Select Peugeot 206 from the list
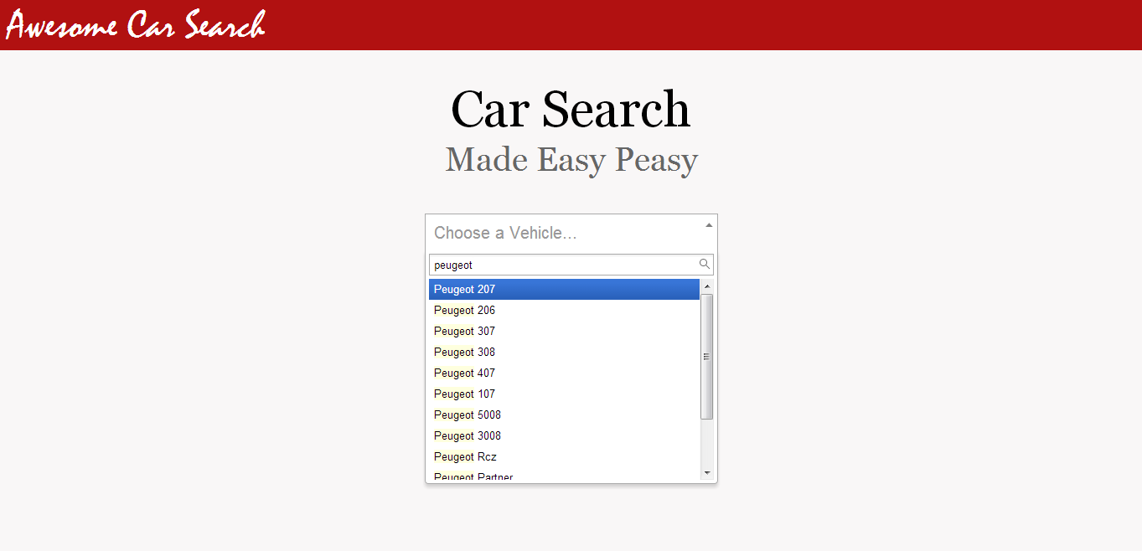Screen dimensions: 1142x551 coord(564,311)
